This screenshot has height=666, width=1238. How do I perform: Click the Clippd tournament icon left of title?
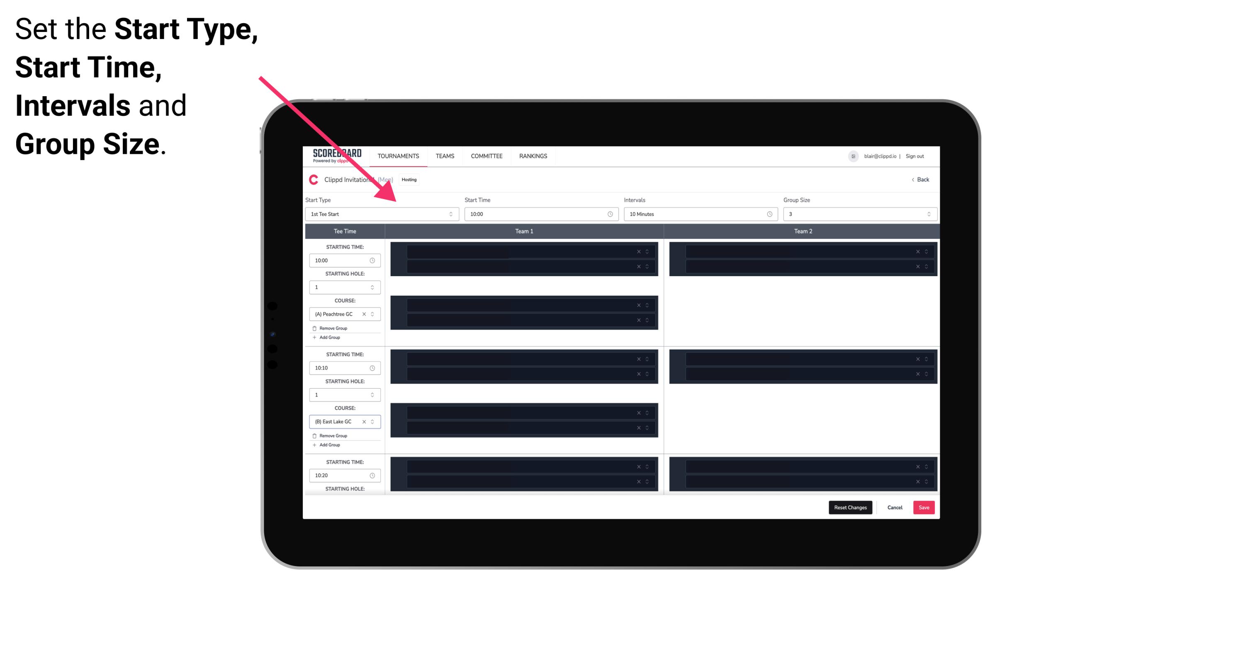[311, 180]
